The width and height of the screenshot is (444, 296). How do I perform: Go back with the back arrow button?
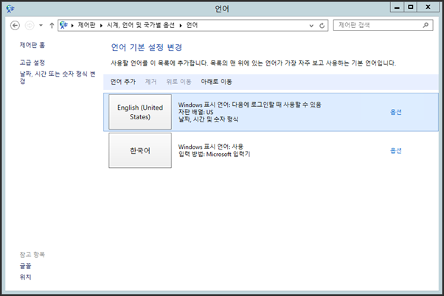pyautogui.click(x=15, y=26)
